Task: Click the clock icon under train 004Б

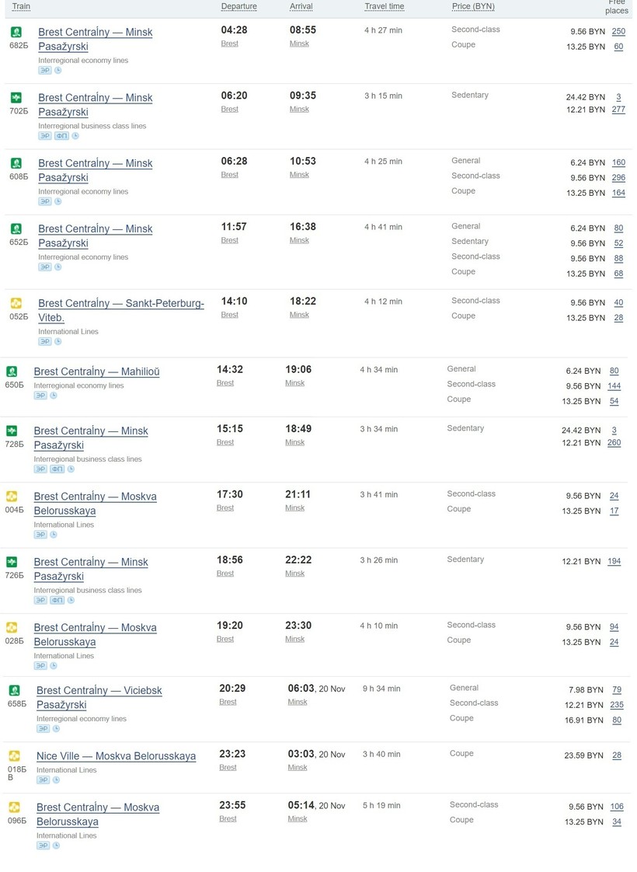Action: coord(54,535)
